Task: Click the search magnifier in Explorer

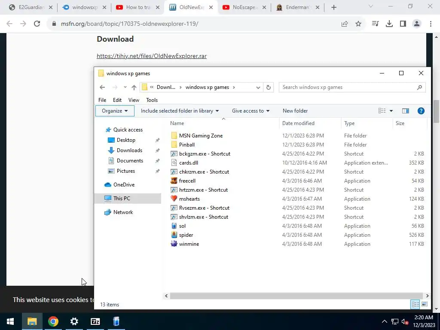Action: [419, 87]
